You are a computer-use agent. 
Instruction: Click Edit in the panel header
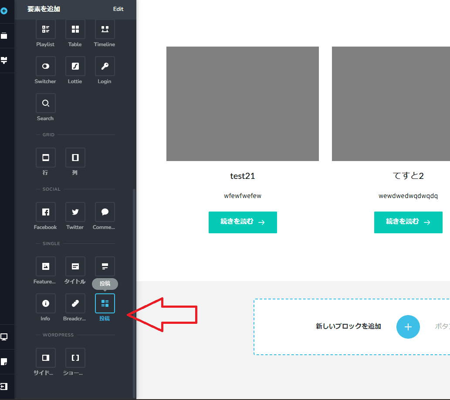pos(118,9)
